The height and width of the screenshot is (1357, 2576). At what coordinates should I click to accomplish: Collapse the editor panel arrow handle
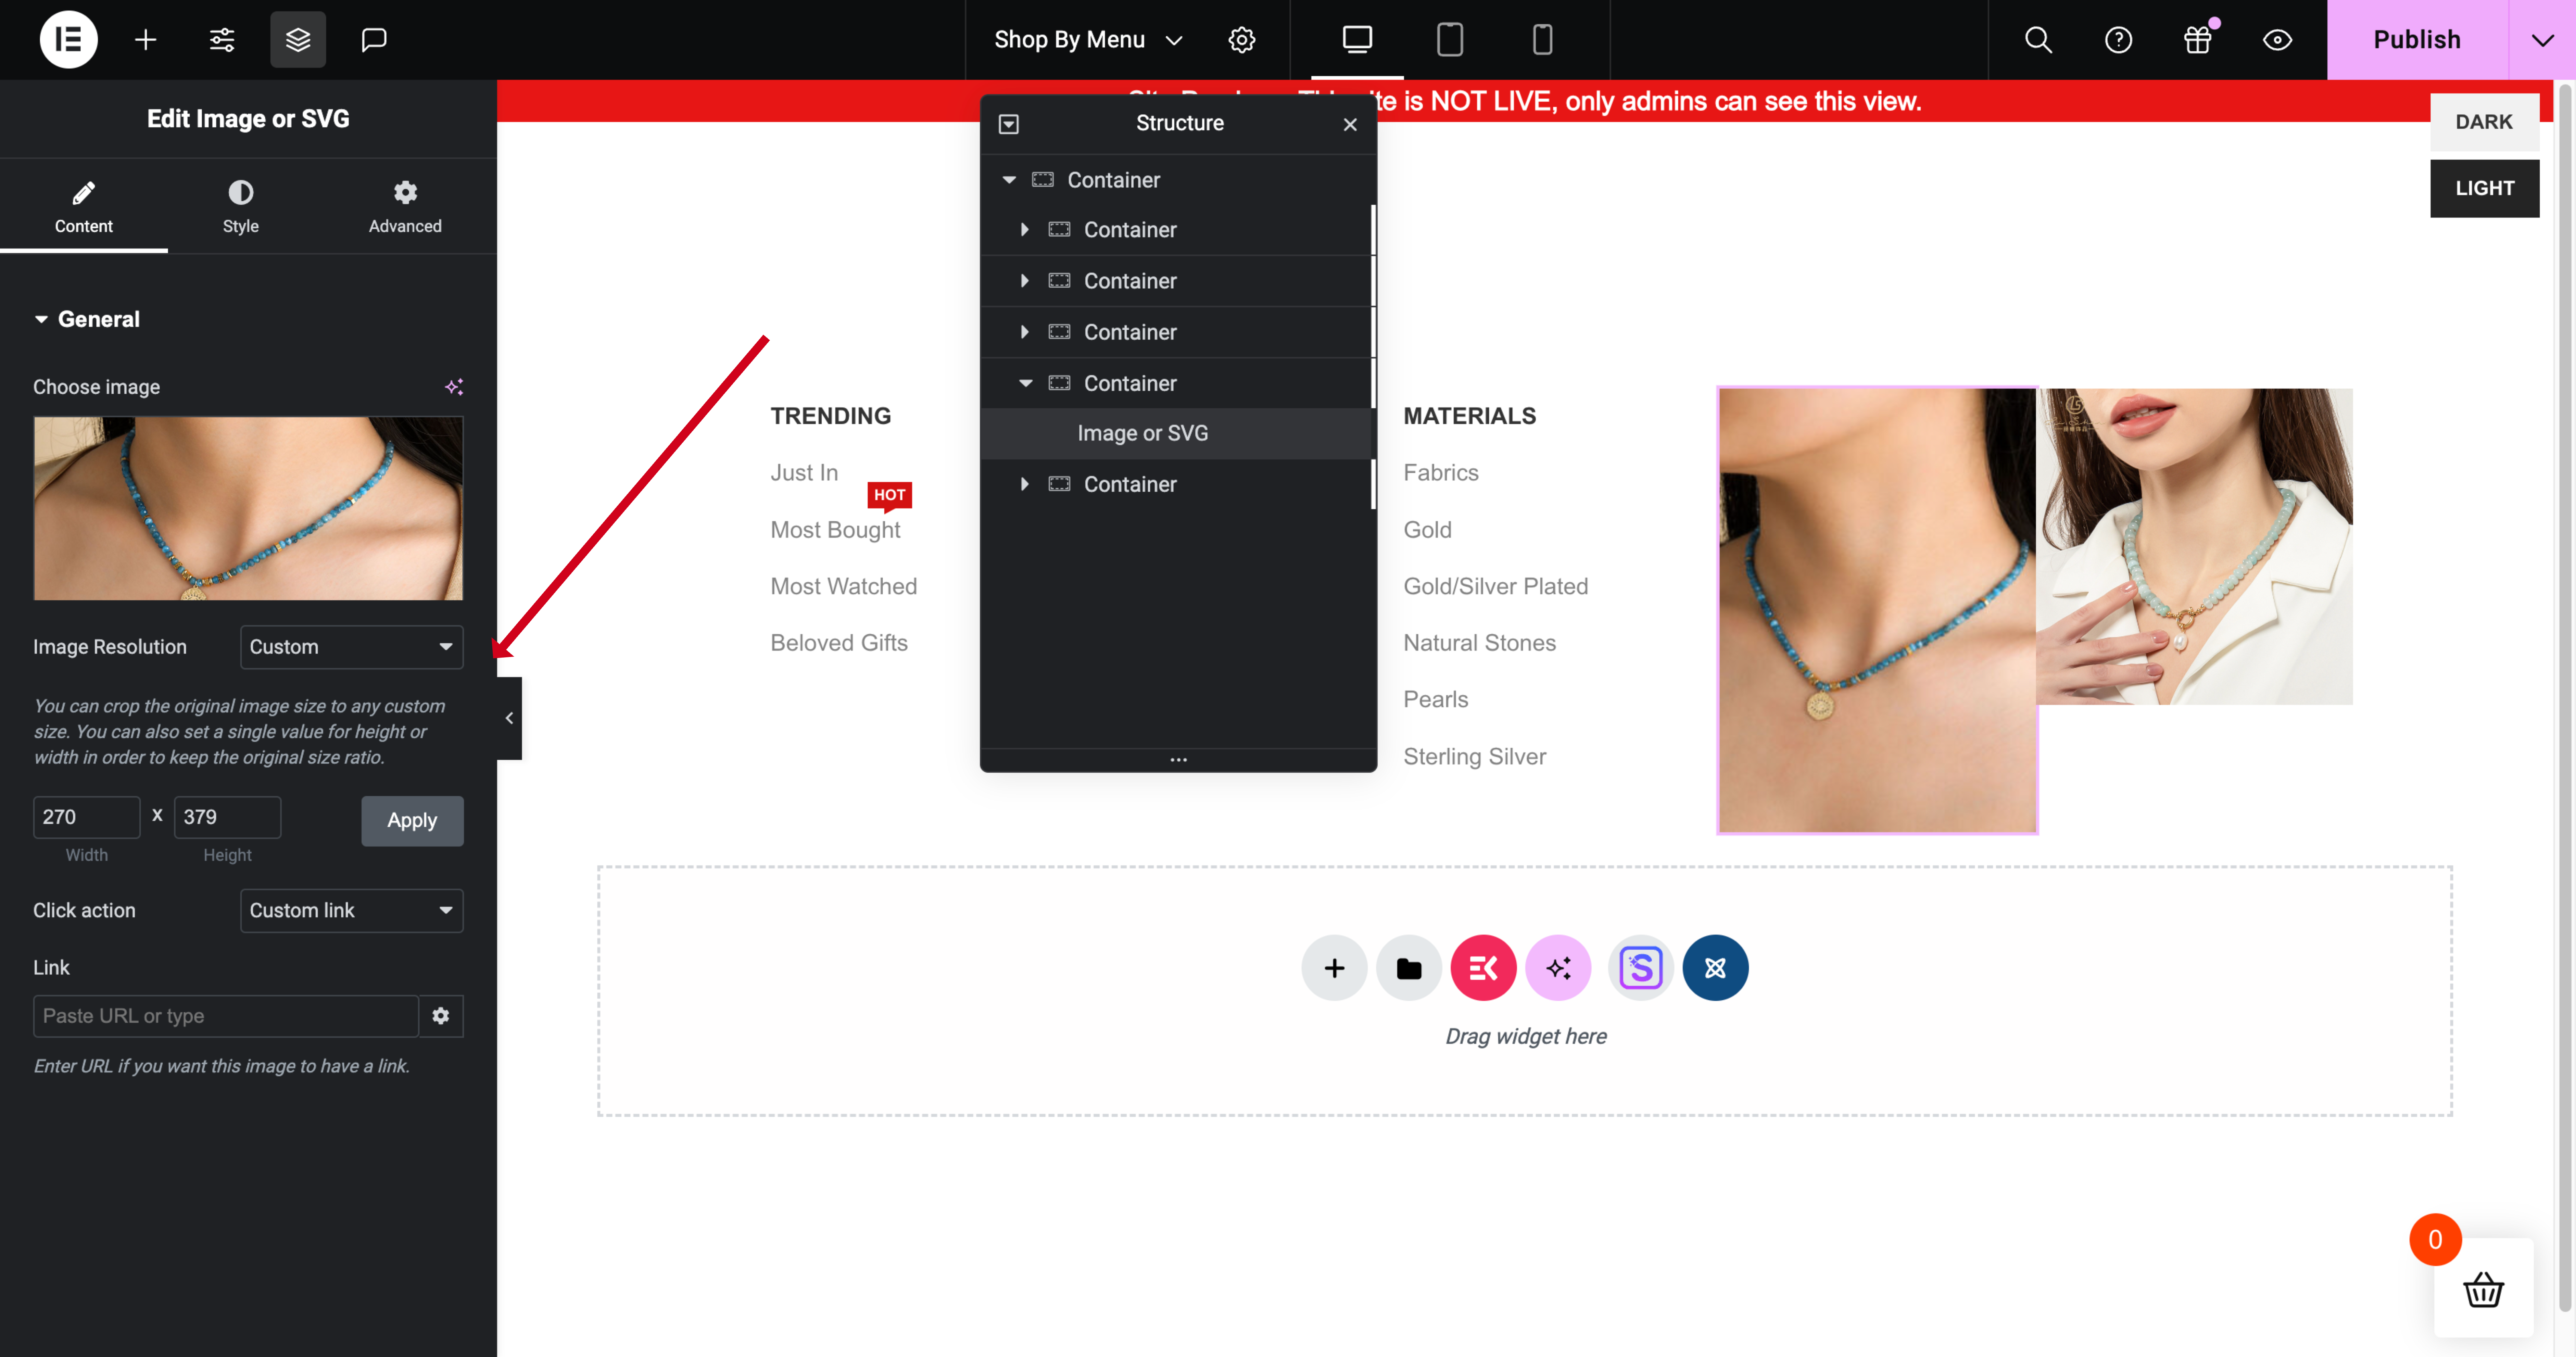[509, 718]
